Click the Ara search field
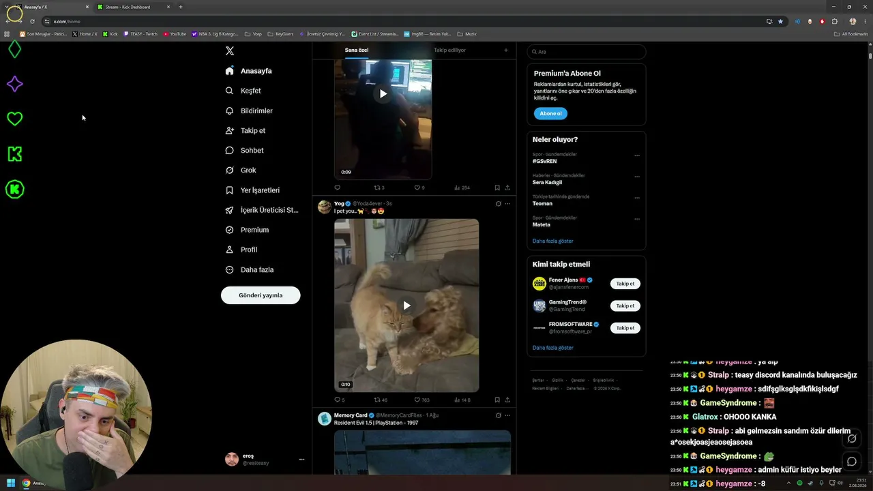 [x=586, y=52]
